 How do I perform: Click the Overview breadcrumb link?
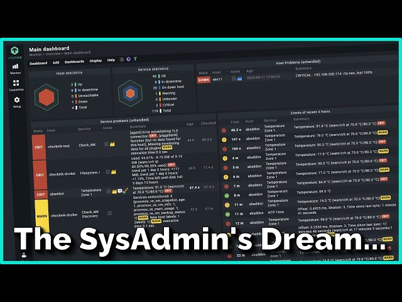(x=53, y=54)
